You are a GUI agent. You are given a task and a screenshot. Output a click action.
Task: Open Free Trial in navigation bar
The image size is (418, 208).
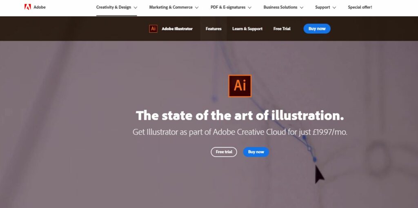(x=282, y=29)
